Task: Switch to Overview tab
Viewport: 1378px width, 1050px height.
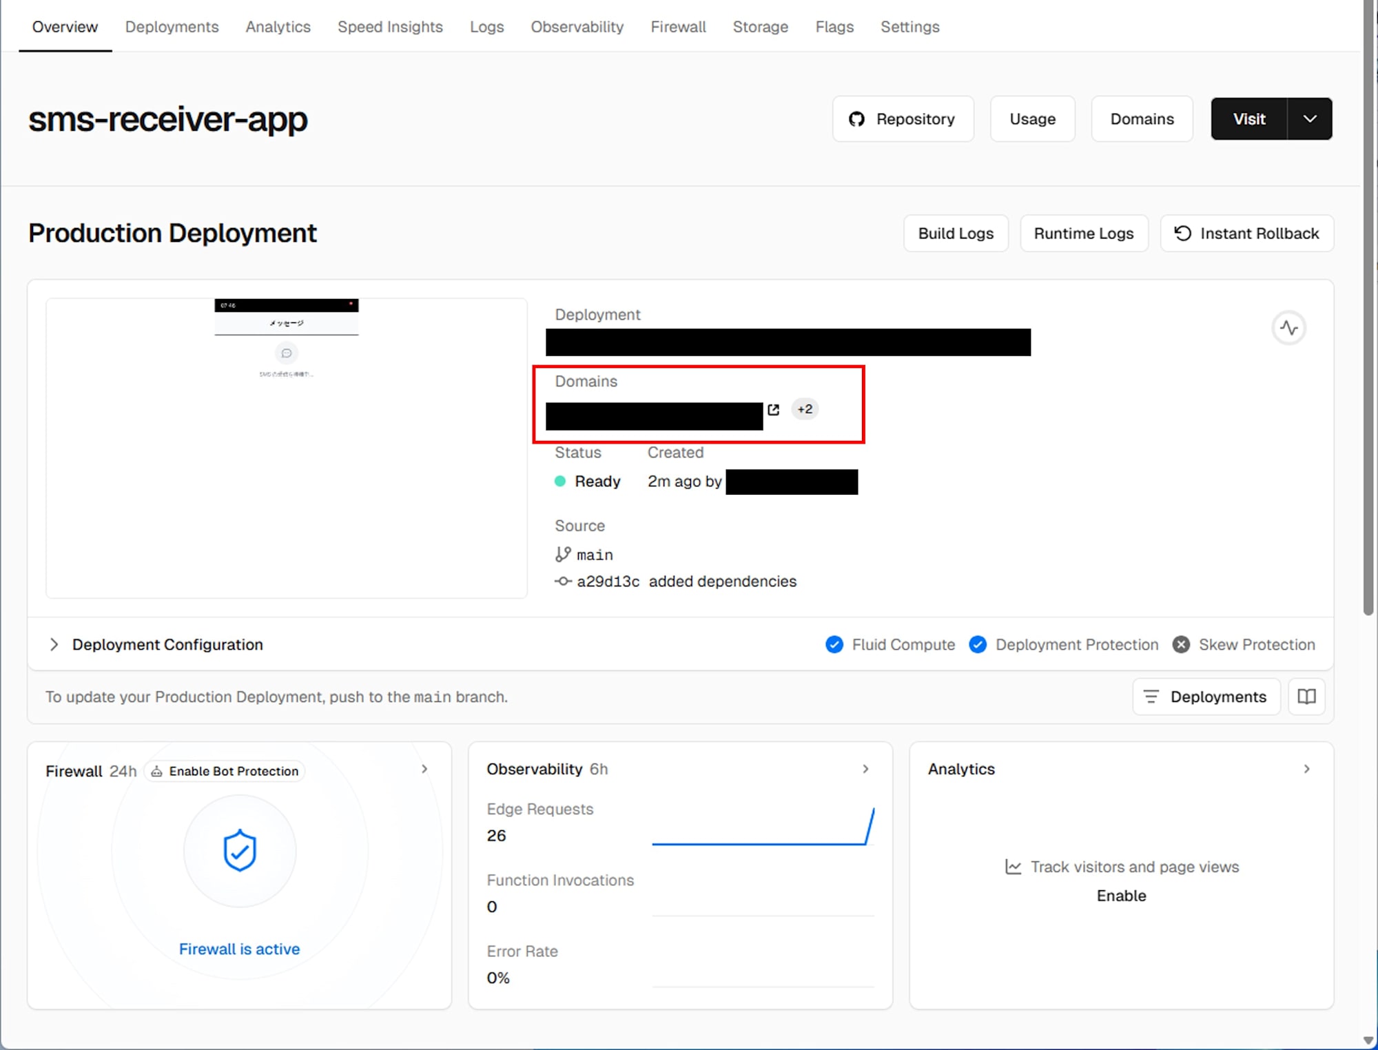Action: [65, 27]
